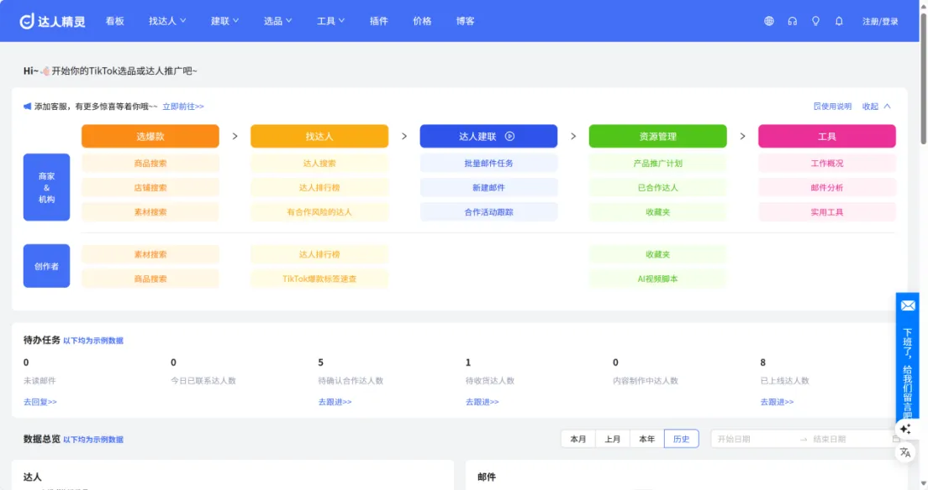Open the envelope feedback tab on right edge
The width and height of the screenshot is (928, 490).
point(907,305)
